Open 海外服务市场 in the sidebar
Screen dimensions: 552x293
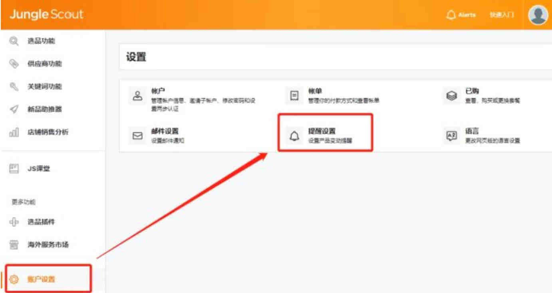coord(48,245)
